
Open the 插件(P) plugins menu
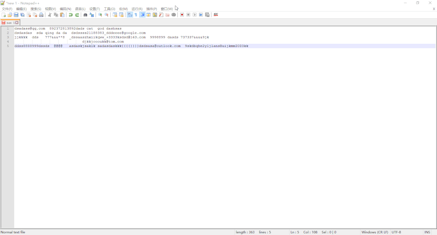(x=151, y=9)
